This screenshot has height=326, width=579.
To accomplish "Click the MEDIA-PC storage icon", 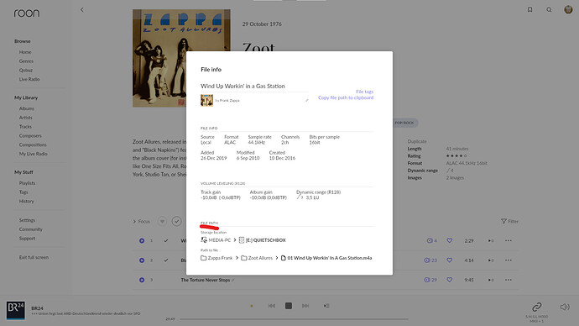I will (x=204, y=240).
